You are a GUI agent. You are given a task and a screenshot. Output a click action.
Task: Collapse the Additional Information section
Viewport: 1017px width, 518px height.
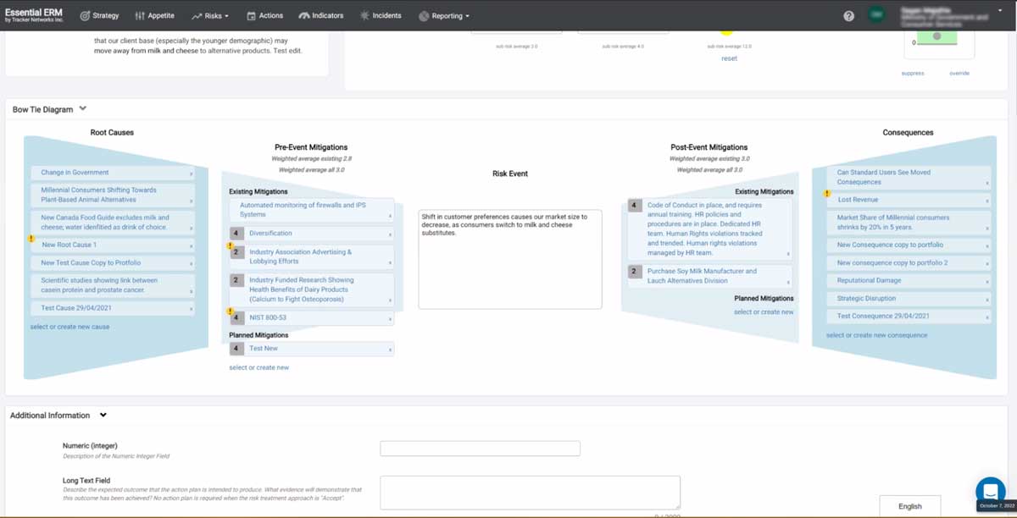[x=103, y=415]
